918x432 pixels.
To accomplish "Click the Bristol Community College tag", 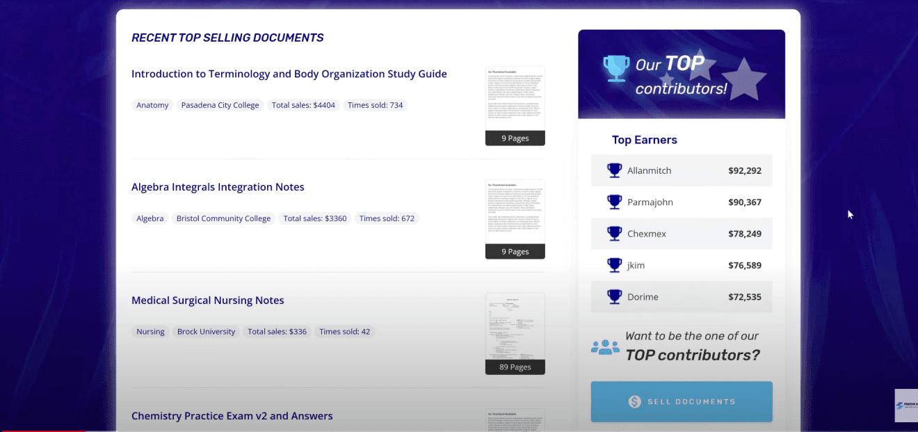I will [223, 218].
